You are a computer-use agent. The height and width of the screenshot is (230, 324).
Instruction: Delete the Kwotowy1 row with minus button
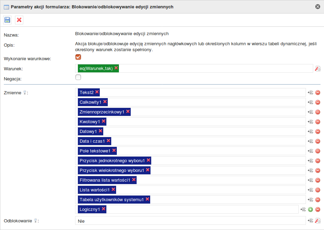[318, 122]
